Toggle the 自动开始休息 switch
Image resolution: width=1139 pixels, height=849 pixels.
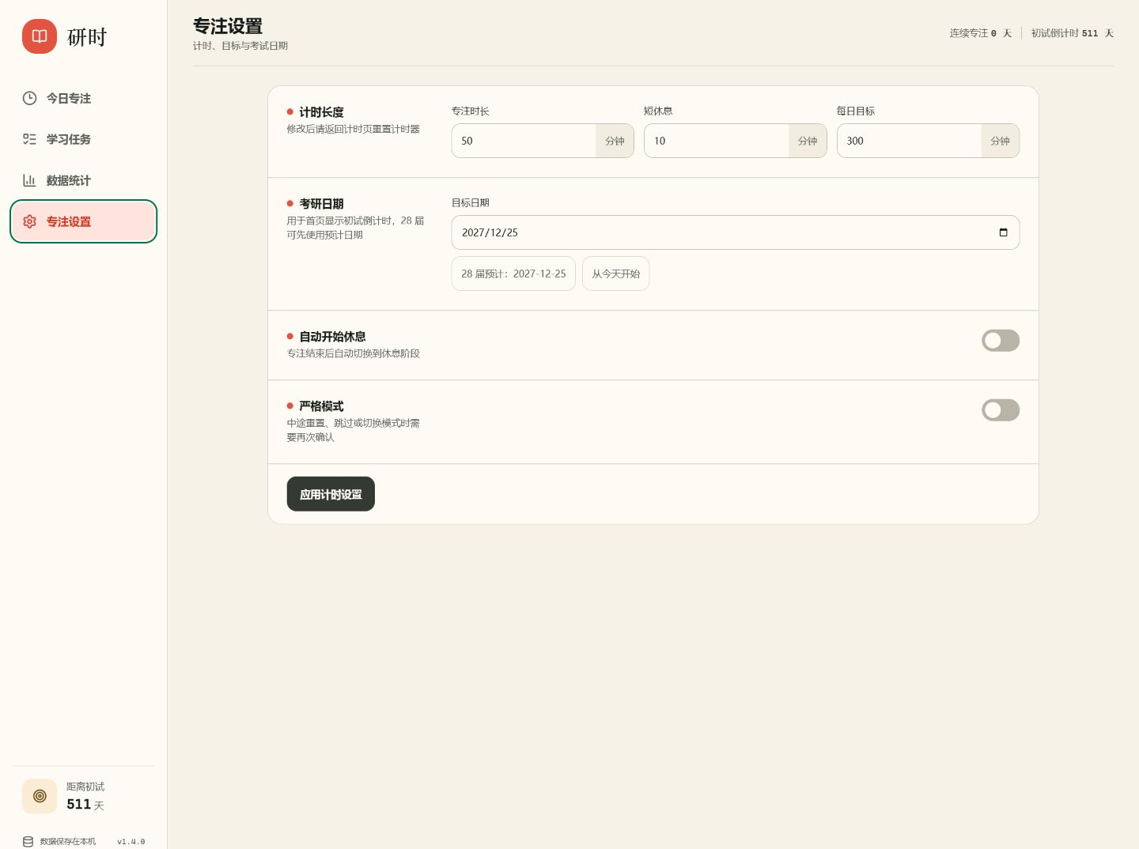[x=1001, y=341]
